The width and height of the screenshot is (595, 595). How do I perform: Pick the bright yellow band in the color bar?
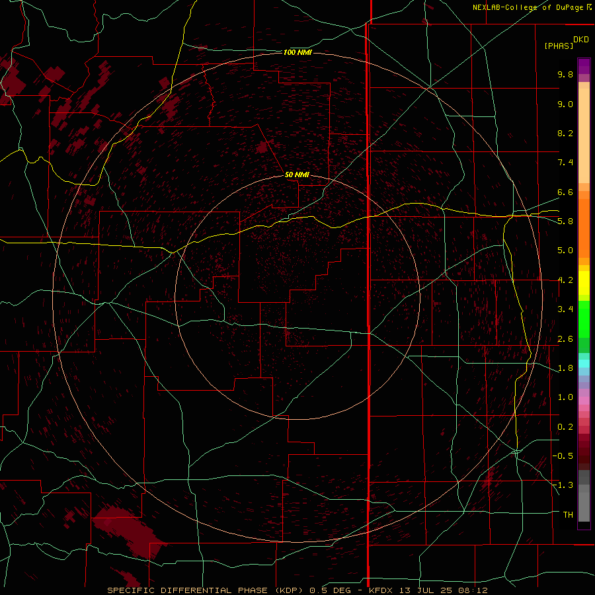click(x=584, y=283)
